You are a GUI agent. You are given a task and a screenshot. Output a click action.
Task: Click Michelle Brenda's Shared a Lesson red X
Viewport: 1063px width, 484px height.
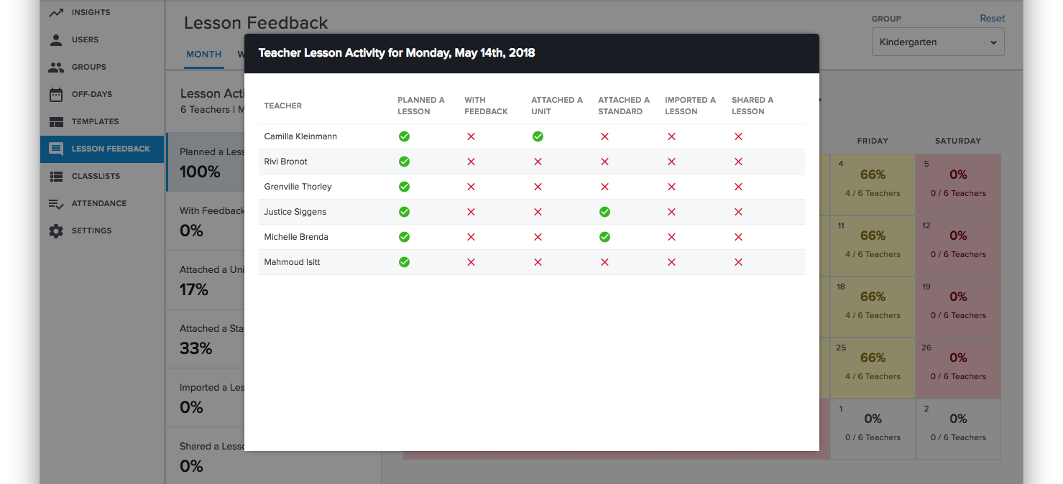pos(738,237)
